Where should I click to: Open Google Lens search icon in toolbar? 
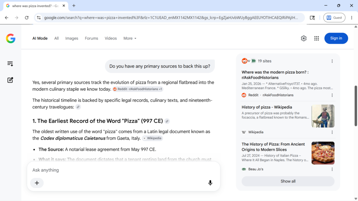click(312, 17)
